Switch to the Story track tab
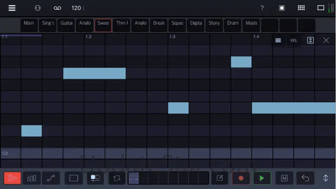 (214, 23)
